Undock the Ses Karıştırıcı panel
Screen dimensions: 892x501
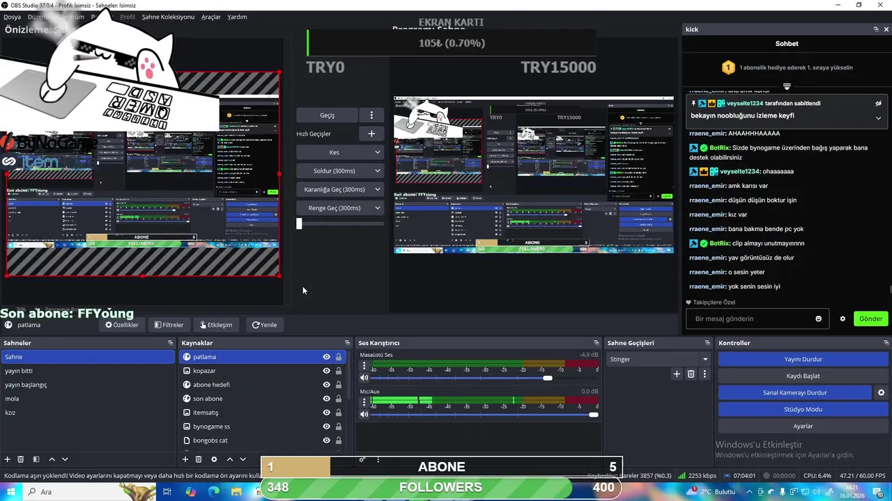(597, 343)
